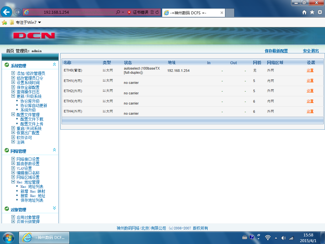Click the Add to favorites bar star icon
This screenshot has height=244, width=325.
pyautogui.click(x=4, y=23)
